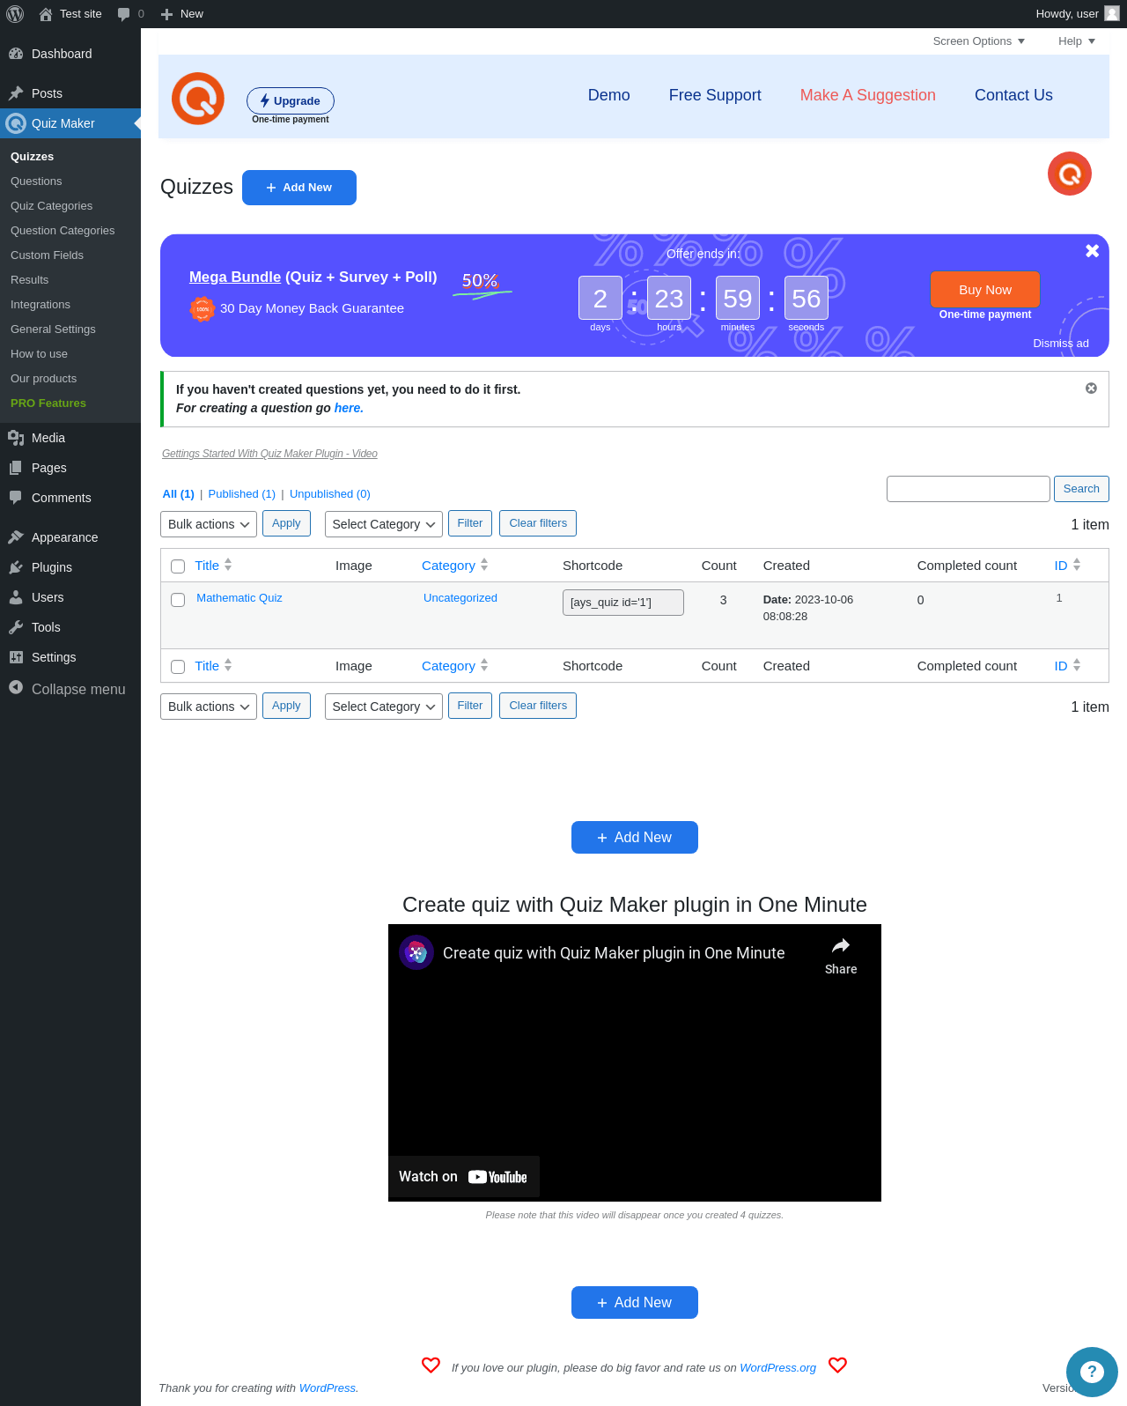Close the Mega Bundle promo banner
This screenshot has width=1127, height=1406.
pos(1093,251)
